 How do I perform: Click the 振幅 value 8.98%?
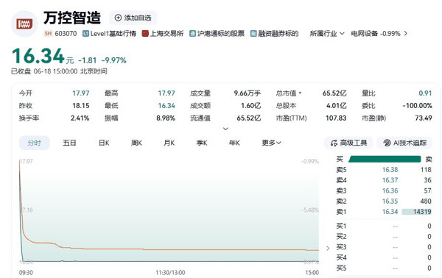tap(166, 118)
